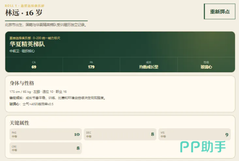Click the 身体与性格 section heading
The width and height of the screenshot is (239, 161).
22,83
